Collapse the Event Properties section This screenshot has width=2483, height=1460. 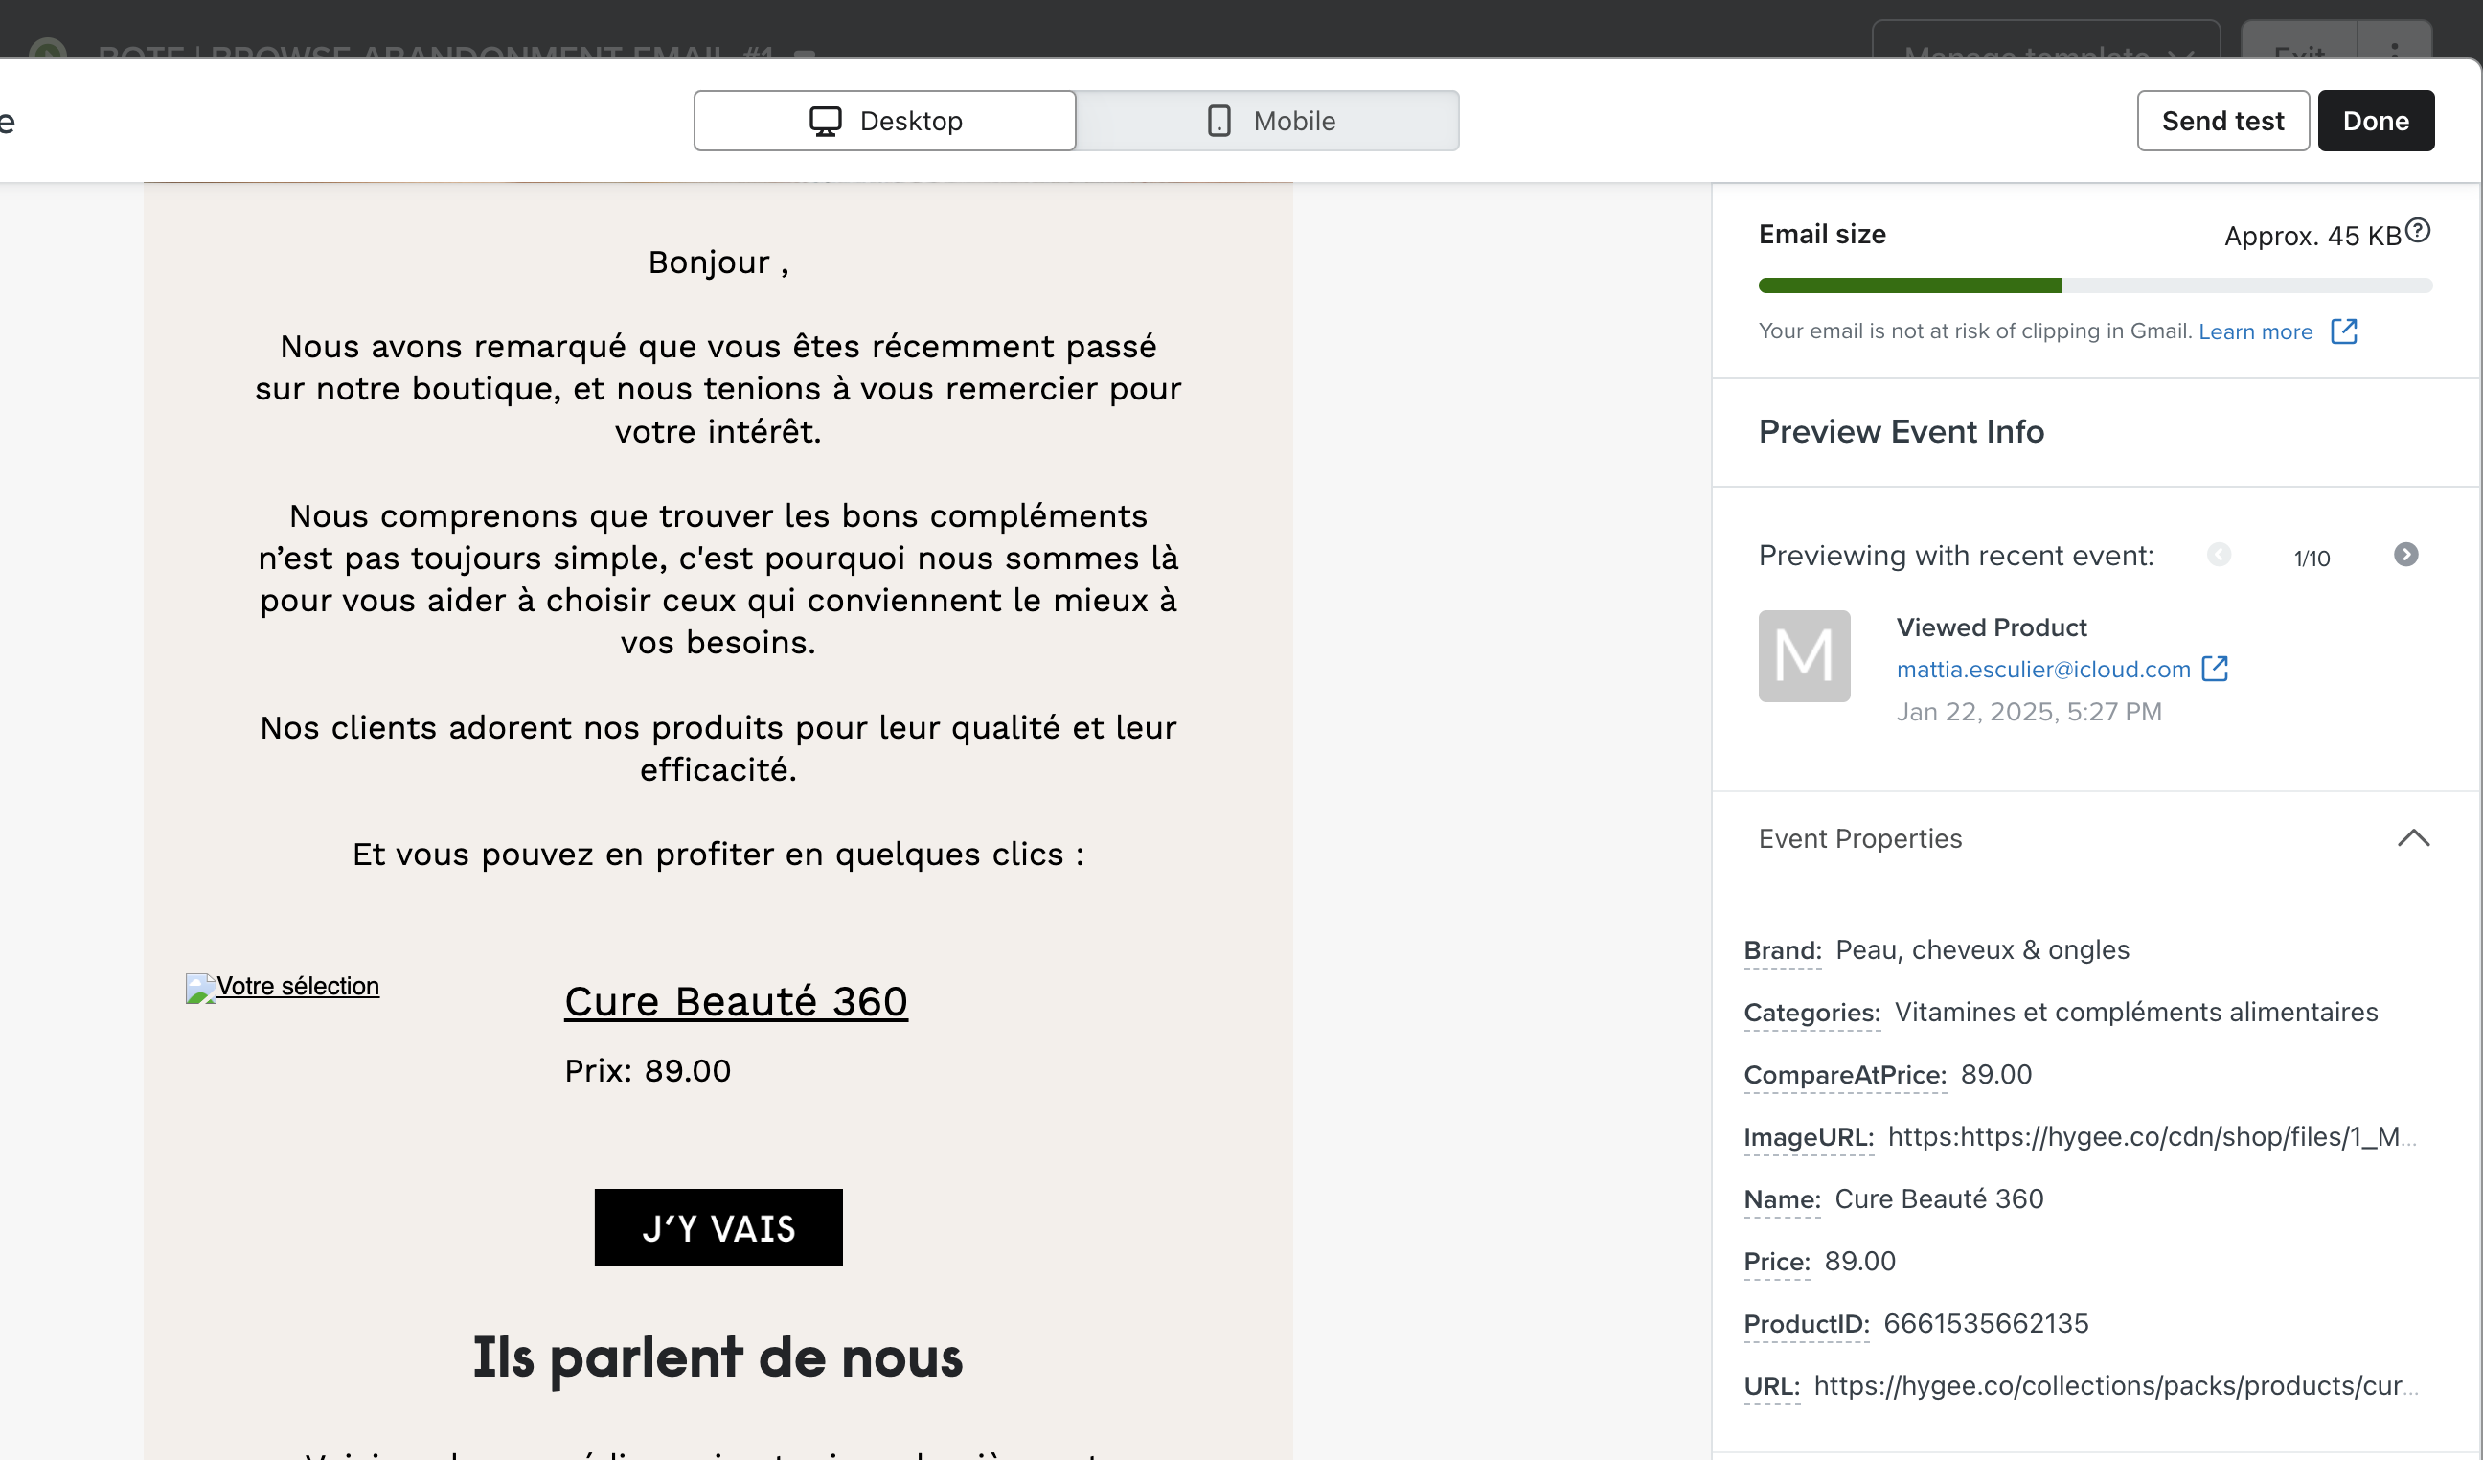coord(2413,838)
